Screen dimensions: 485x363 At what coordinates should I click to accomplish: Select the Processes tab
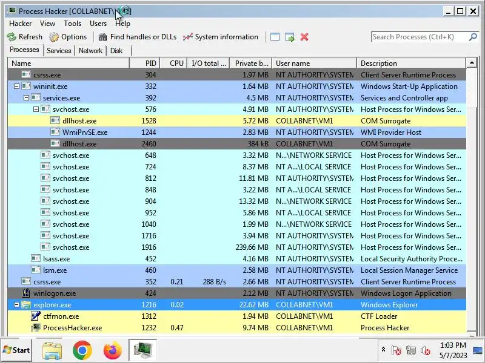[24, 50]
